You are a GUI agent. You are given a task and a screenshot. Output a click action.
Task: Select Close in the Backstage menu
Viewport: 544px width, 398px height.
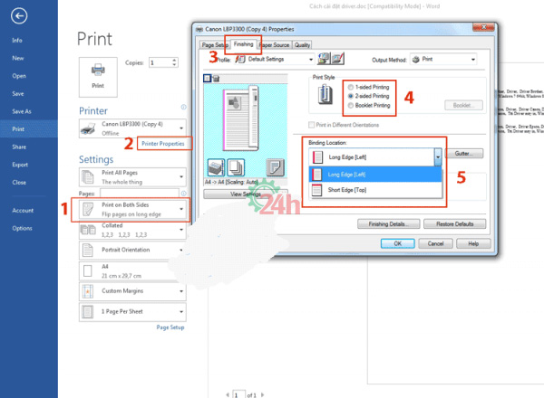click(x=19, y=183)
